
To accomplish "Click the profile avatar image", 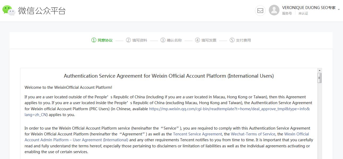I will [274, 11].
